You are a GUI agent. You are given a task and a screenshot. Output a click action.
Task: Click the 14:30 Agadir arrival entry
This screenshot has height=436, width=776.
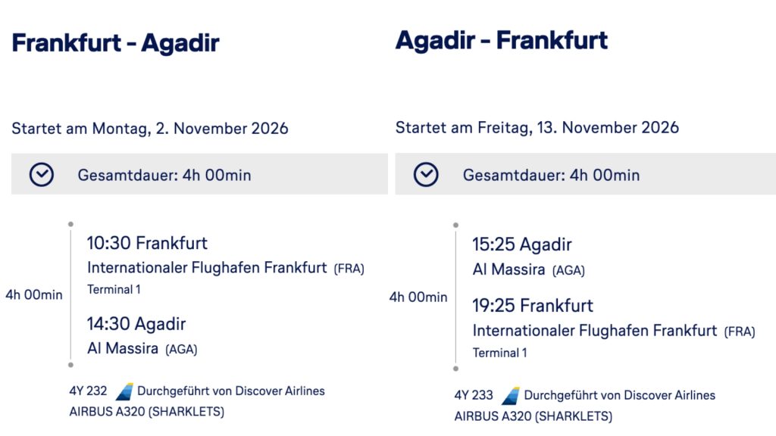click(136, 324)
